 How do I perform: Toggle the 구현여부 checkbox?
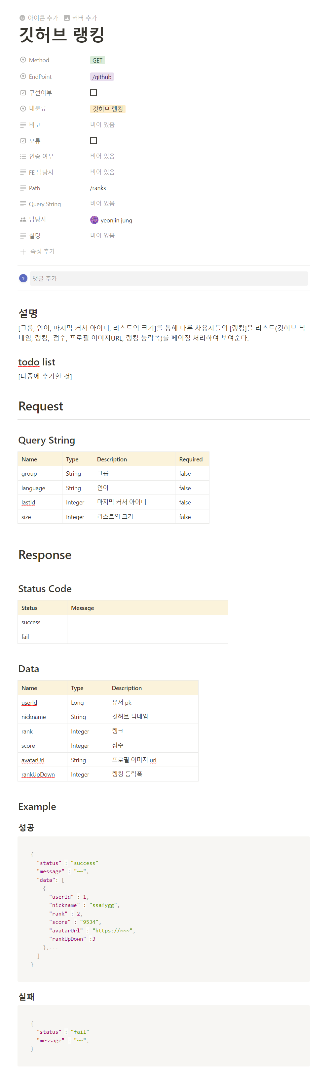coord(93,93)
